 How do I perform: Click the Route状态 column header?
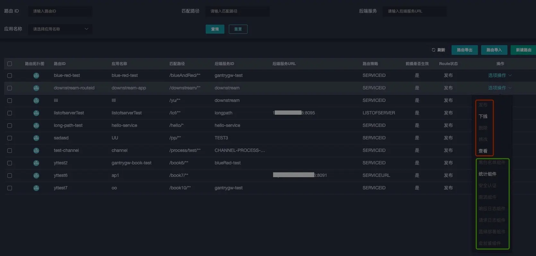pyautogui.click(x=448, y=64)
